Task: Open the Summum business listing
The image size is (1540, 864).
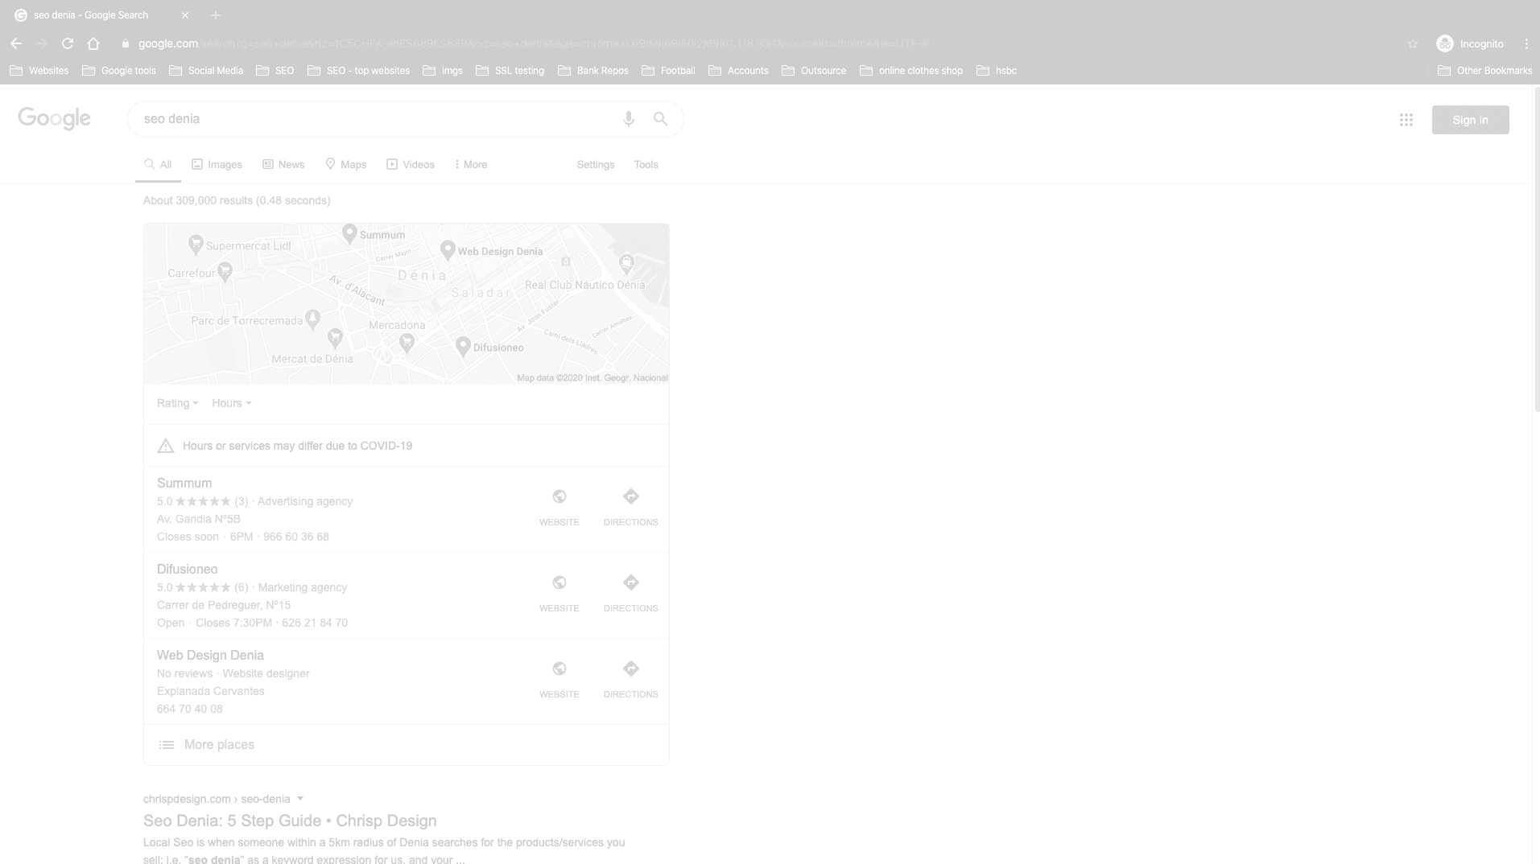Action: (184, 483)
